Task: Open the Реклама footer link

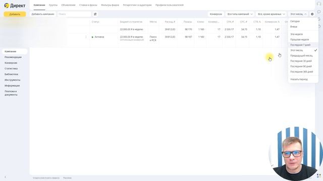Action: pyautogui.click(x=67, y=178)
